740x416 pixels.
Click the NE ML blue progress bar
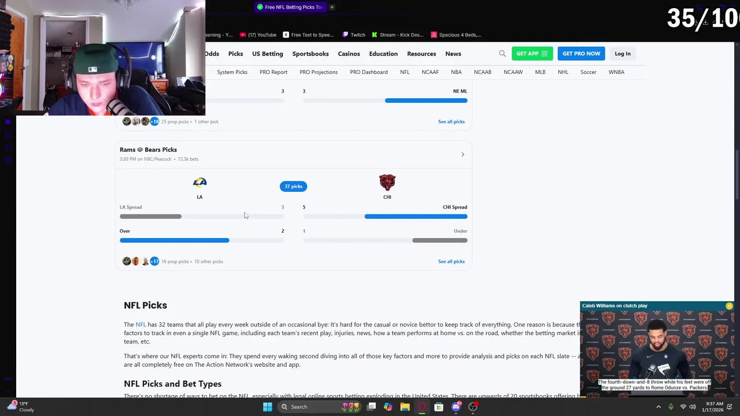pyautogui.click(x=426, y=101)
